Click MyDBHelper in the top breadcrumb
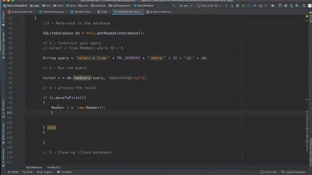 [x=144, y=6]
